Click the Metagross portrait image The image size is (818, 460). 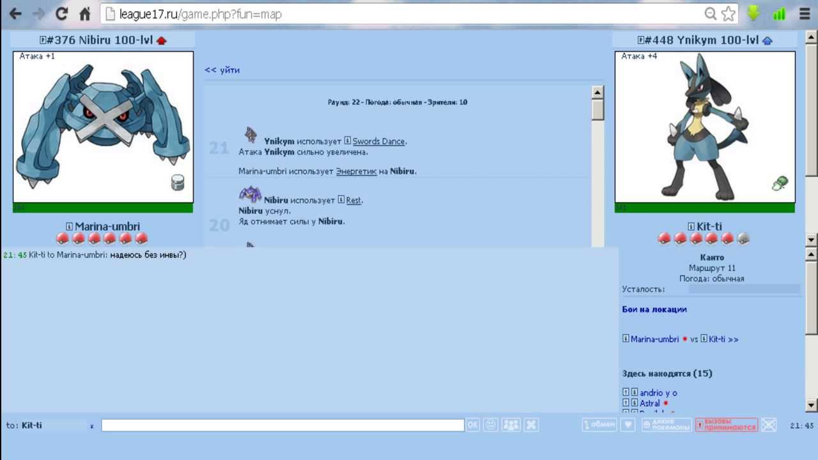coord(103,127)
